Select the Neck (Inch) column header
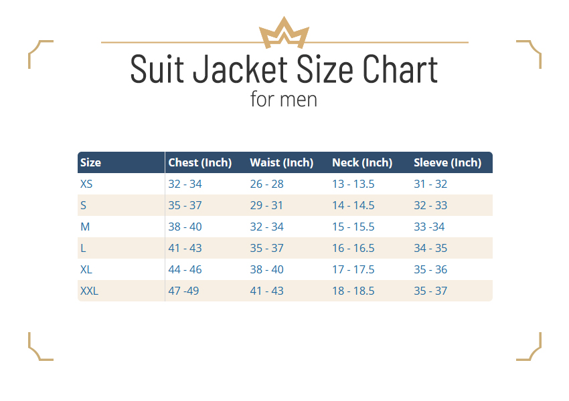The width and height of the screenshot is (569, 401). [362, 162]
